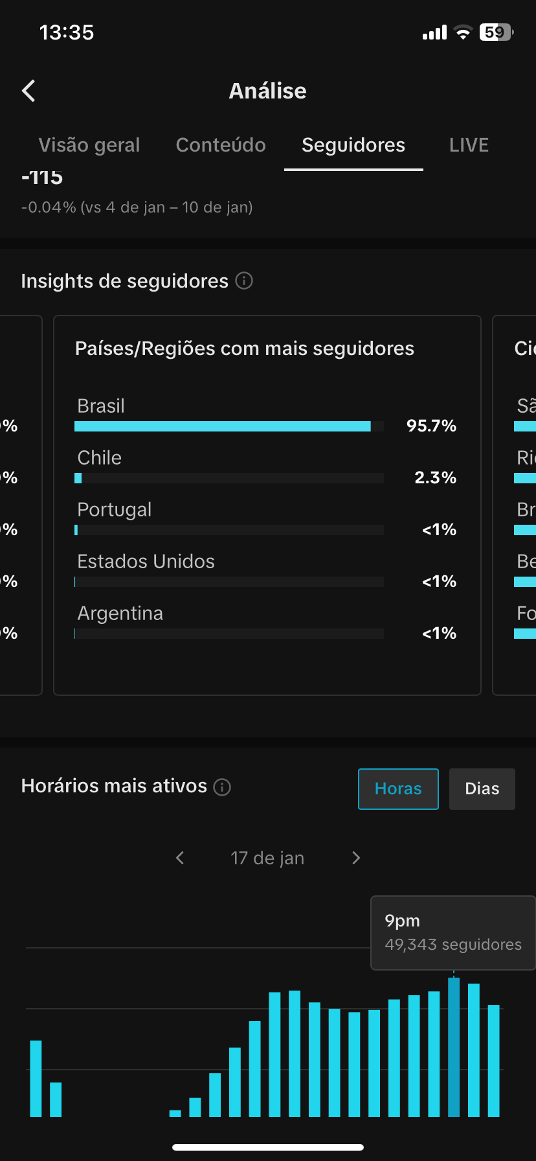The width and height of the screenshot is (536, 1161).
Task: Tap the cellular signal bars icon
Action: tap(434, 32)
